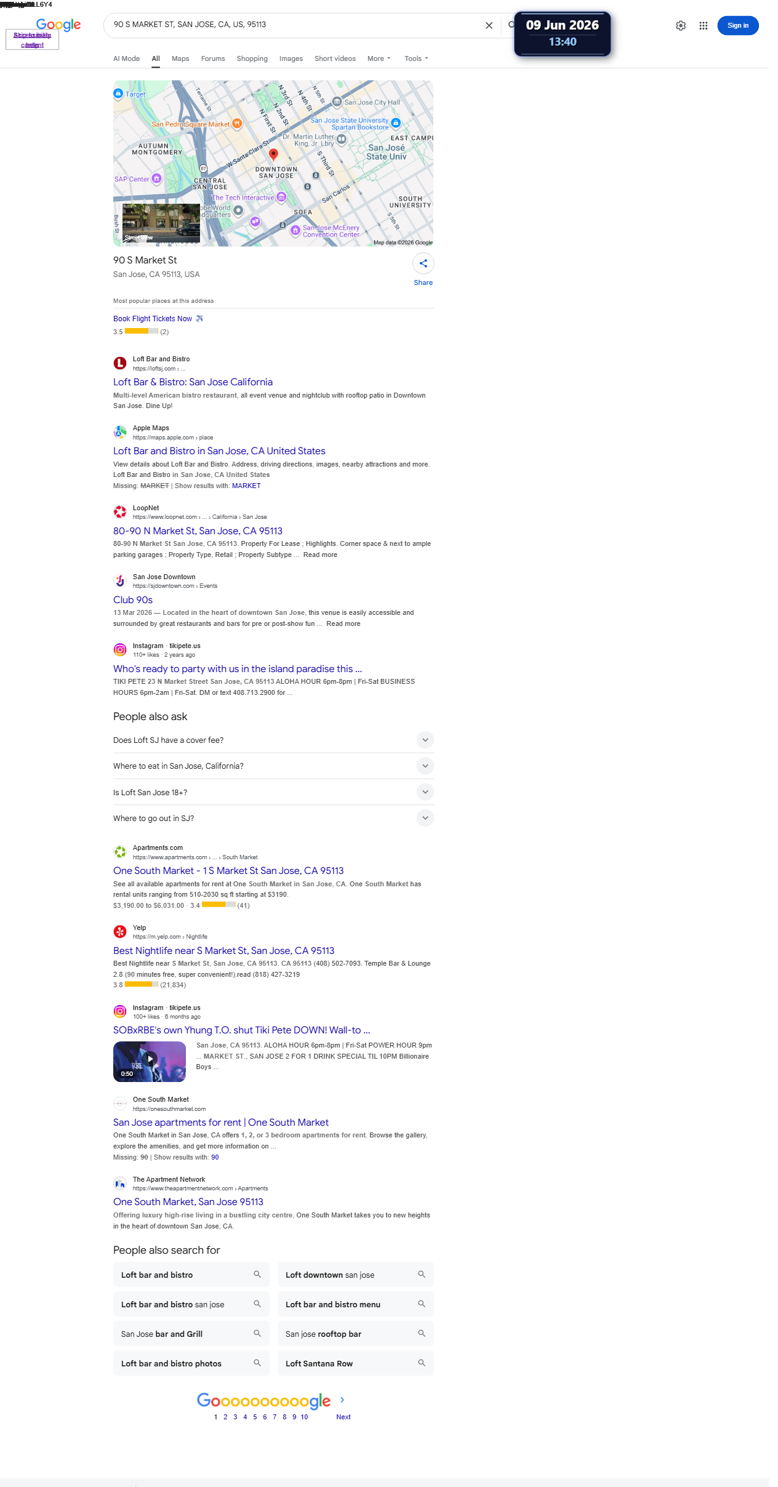Open 'Who's ready to party with us' Instagram result

pos(238,669)
